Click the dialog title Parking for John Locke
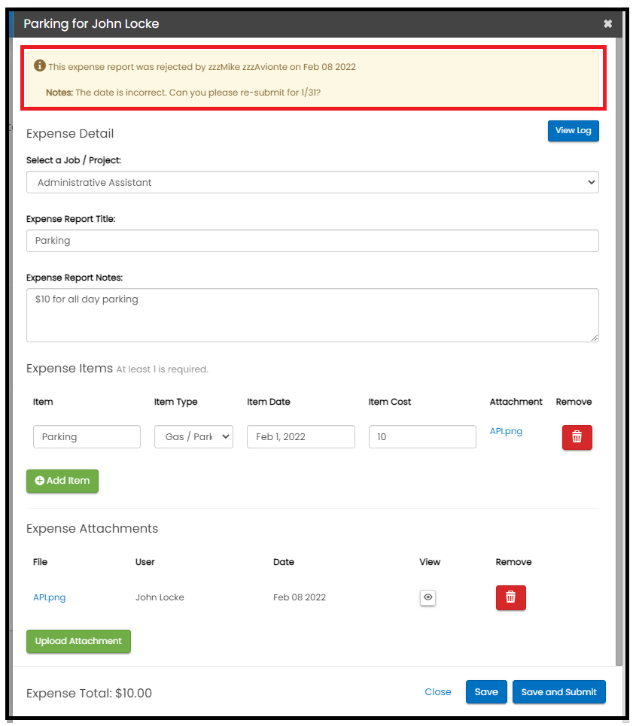The image size is (636, 726). [91, 23]
